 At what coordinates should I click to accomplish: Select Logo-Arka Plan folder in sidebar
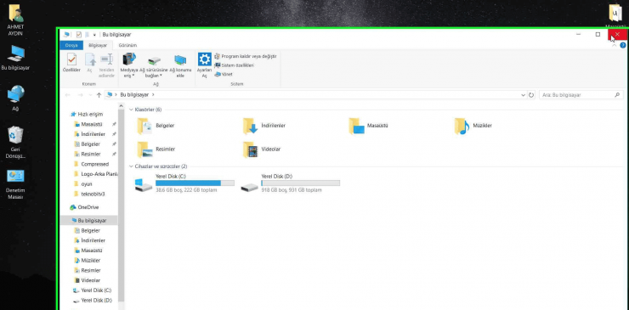click(96, 174)
